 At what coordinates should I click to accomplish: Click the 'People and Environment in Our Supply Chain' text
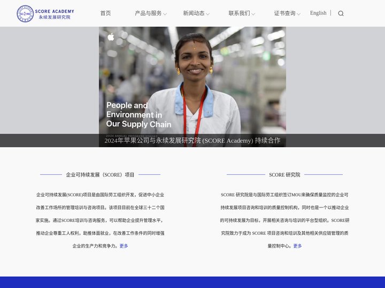(138, 115)
